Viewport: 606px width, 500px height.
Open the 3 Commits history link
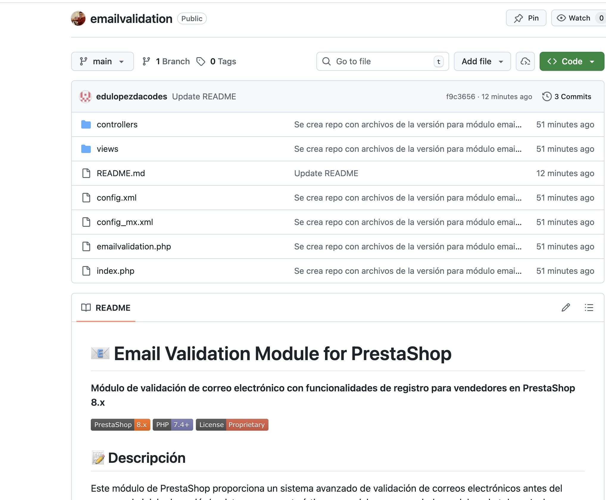(572, 96)
